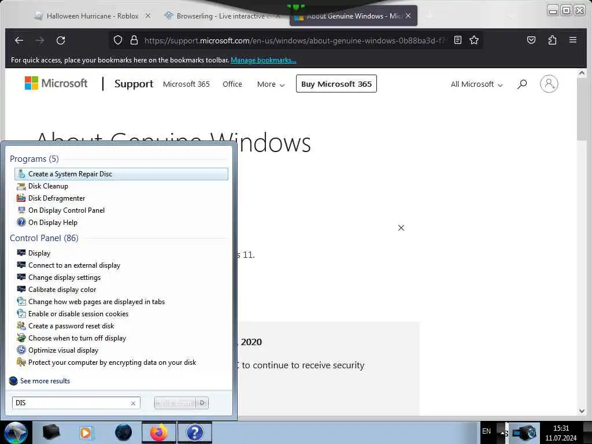Expand All Microsoft dropdown
The width and height of the screenshot is (592, 444).
pyautogui.click(x=476, y=84)
